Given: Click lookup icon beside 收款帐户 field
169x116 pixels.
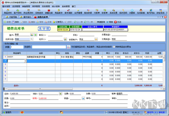Looking at the screenshot, I should coord(96,39).
